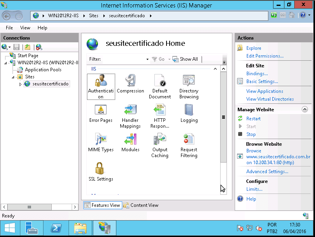315x237 pixels.
Task: Collapse the Manage Website section
Action: click(x=304, y=109)
